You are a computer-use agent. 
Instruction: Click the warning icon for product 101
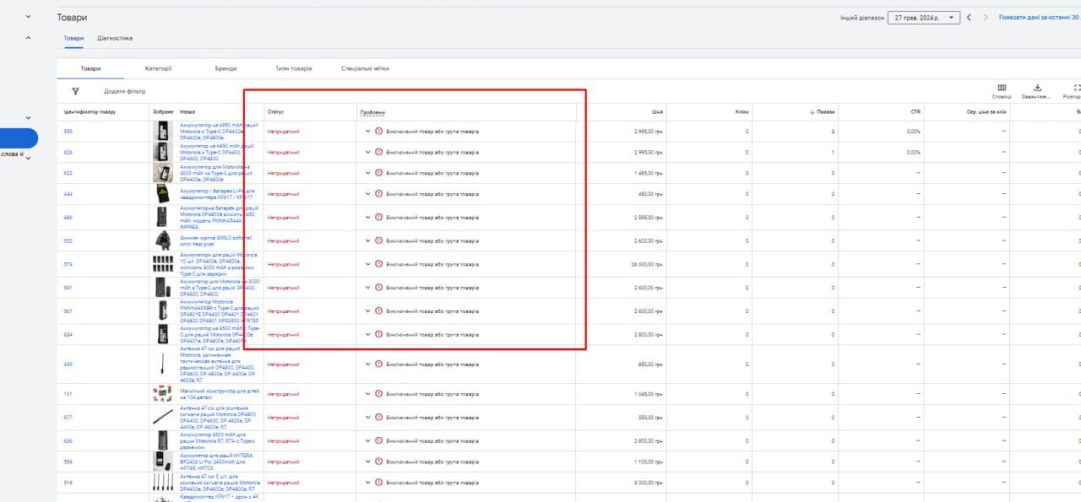(378, 394)
